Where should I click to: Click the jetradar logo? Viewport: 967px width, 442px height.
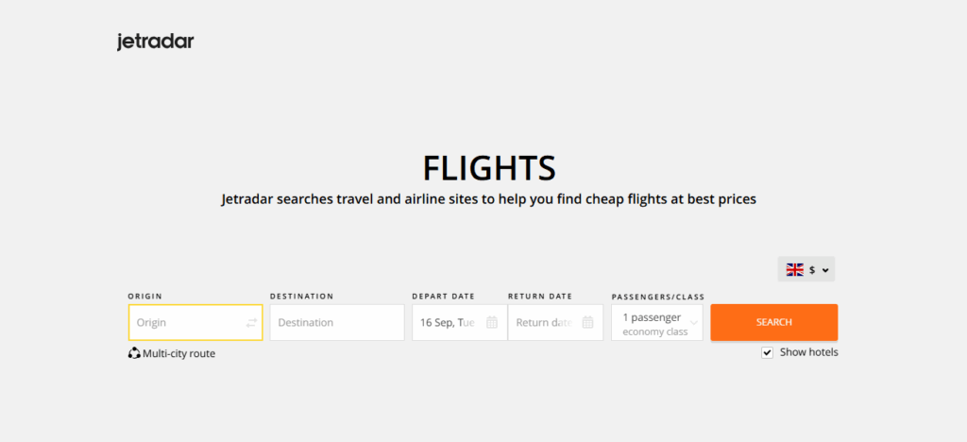[156, 42]
